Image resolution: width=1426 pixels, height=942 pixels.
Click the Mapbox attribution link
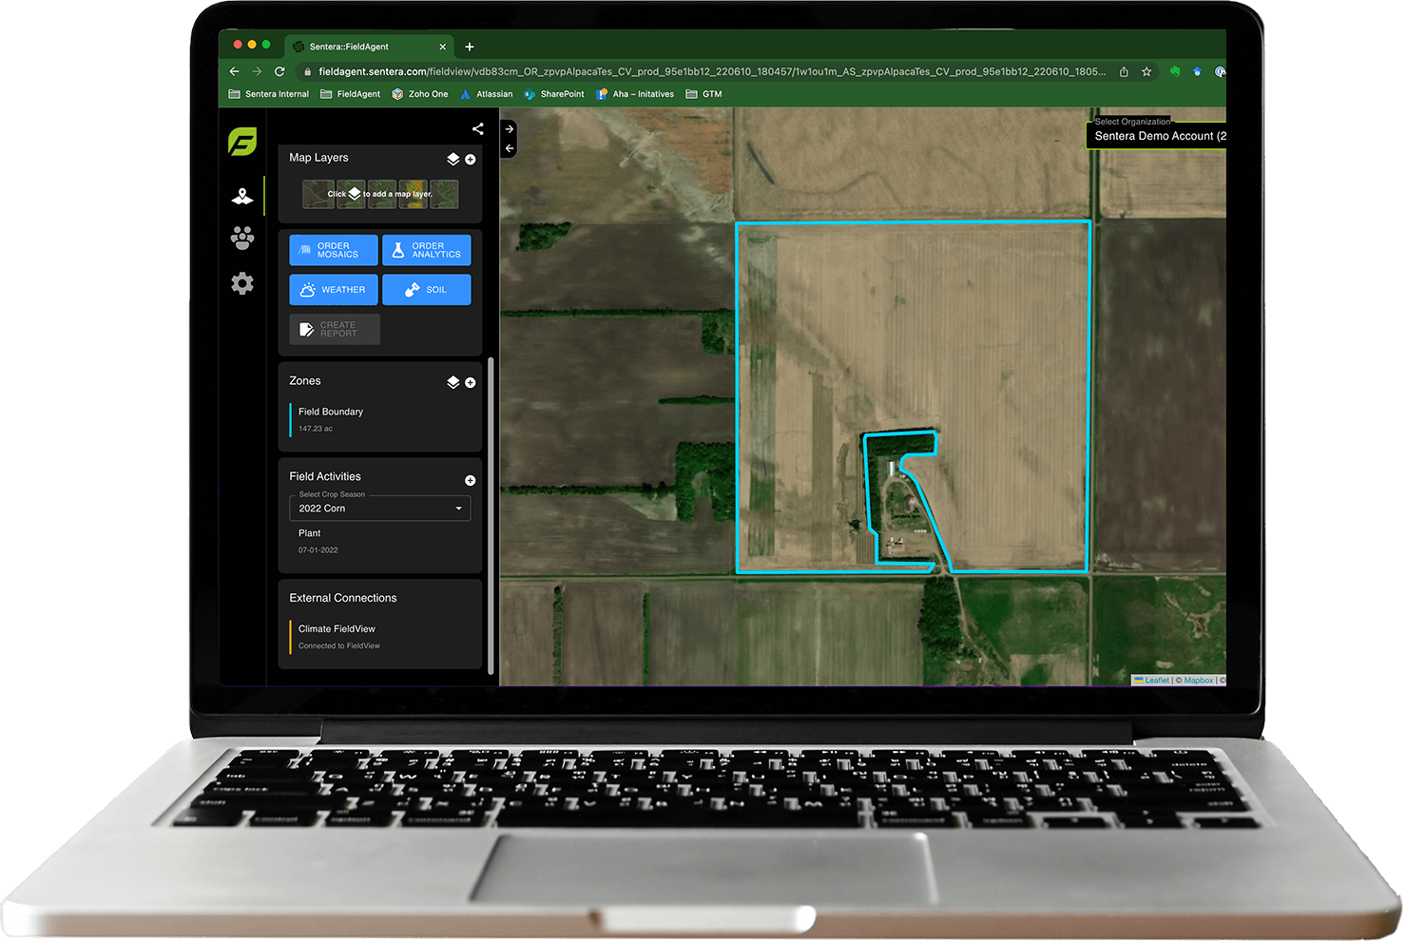point(1199,681)
